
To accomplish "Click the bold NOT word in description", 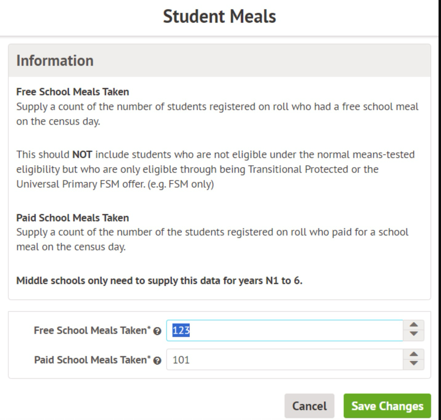I will [x=82, y=154].
